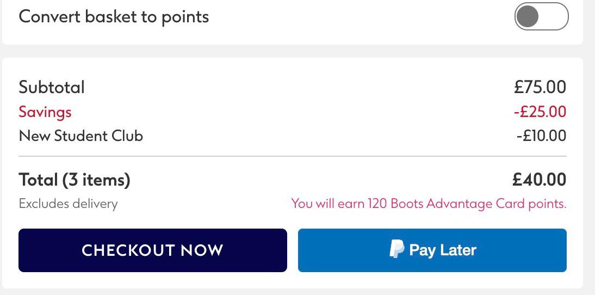Click the white track of the points switch
Viewport: 595px width, 295px height.
click(x=553, y=16)
